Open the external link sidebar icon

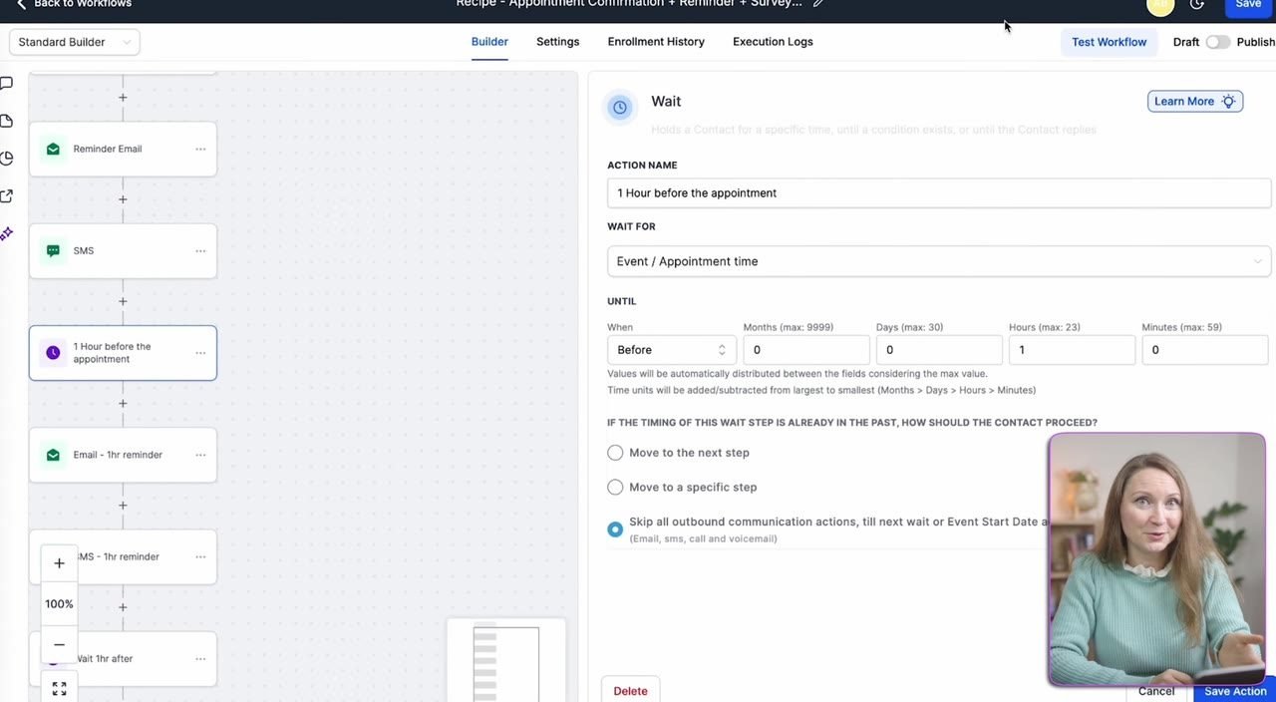pyautogui.click(x=6, y=195)
